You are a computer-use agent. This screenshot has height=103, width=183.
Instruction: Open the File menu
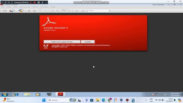click(x=3, y=7)
